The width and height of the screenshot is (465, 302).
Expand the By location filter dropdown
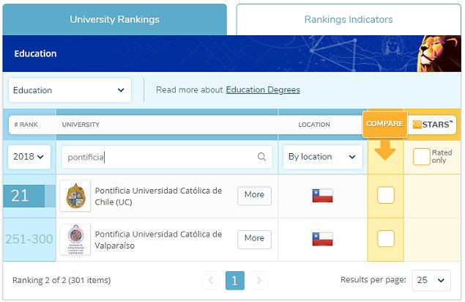323,157
